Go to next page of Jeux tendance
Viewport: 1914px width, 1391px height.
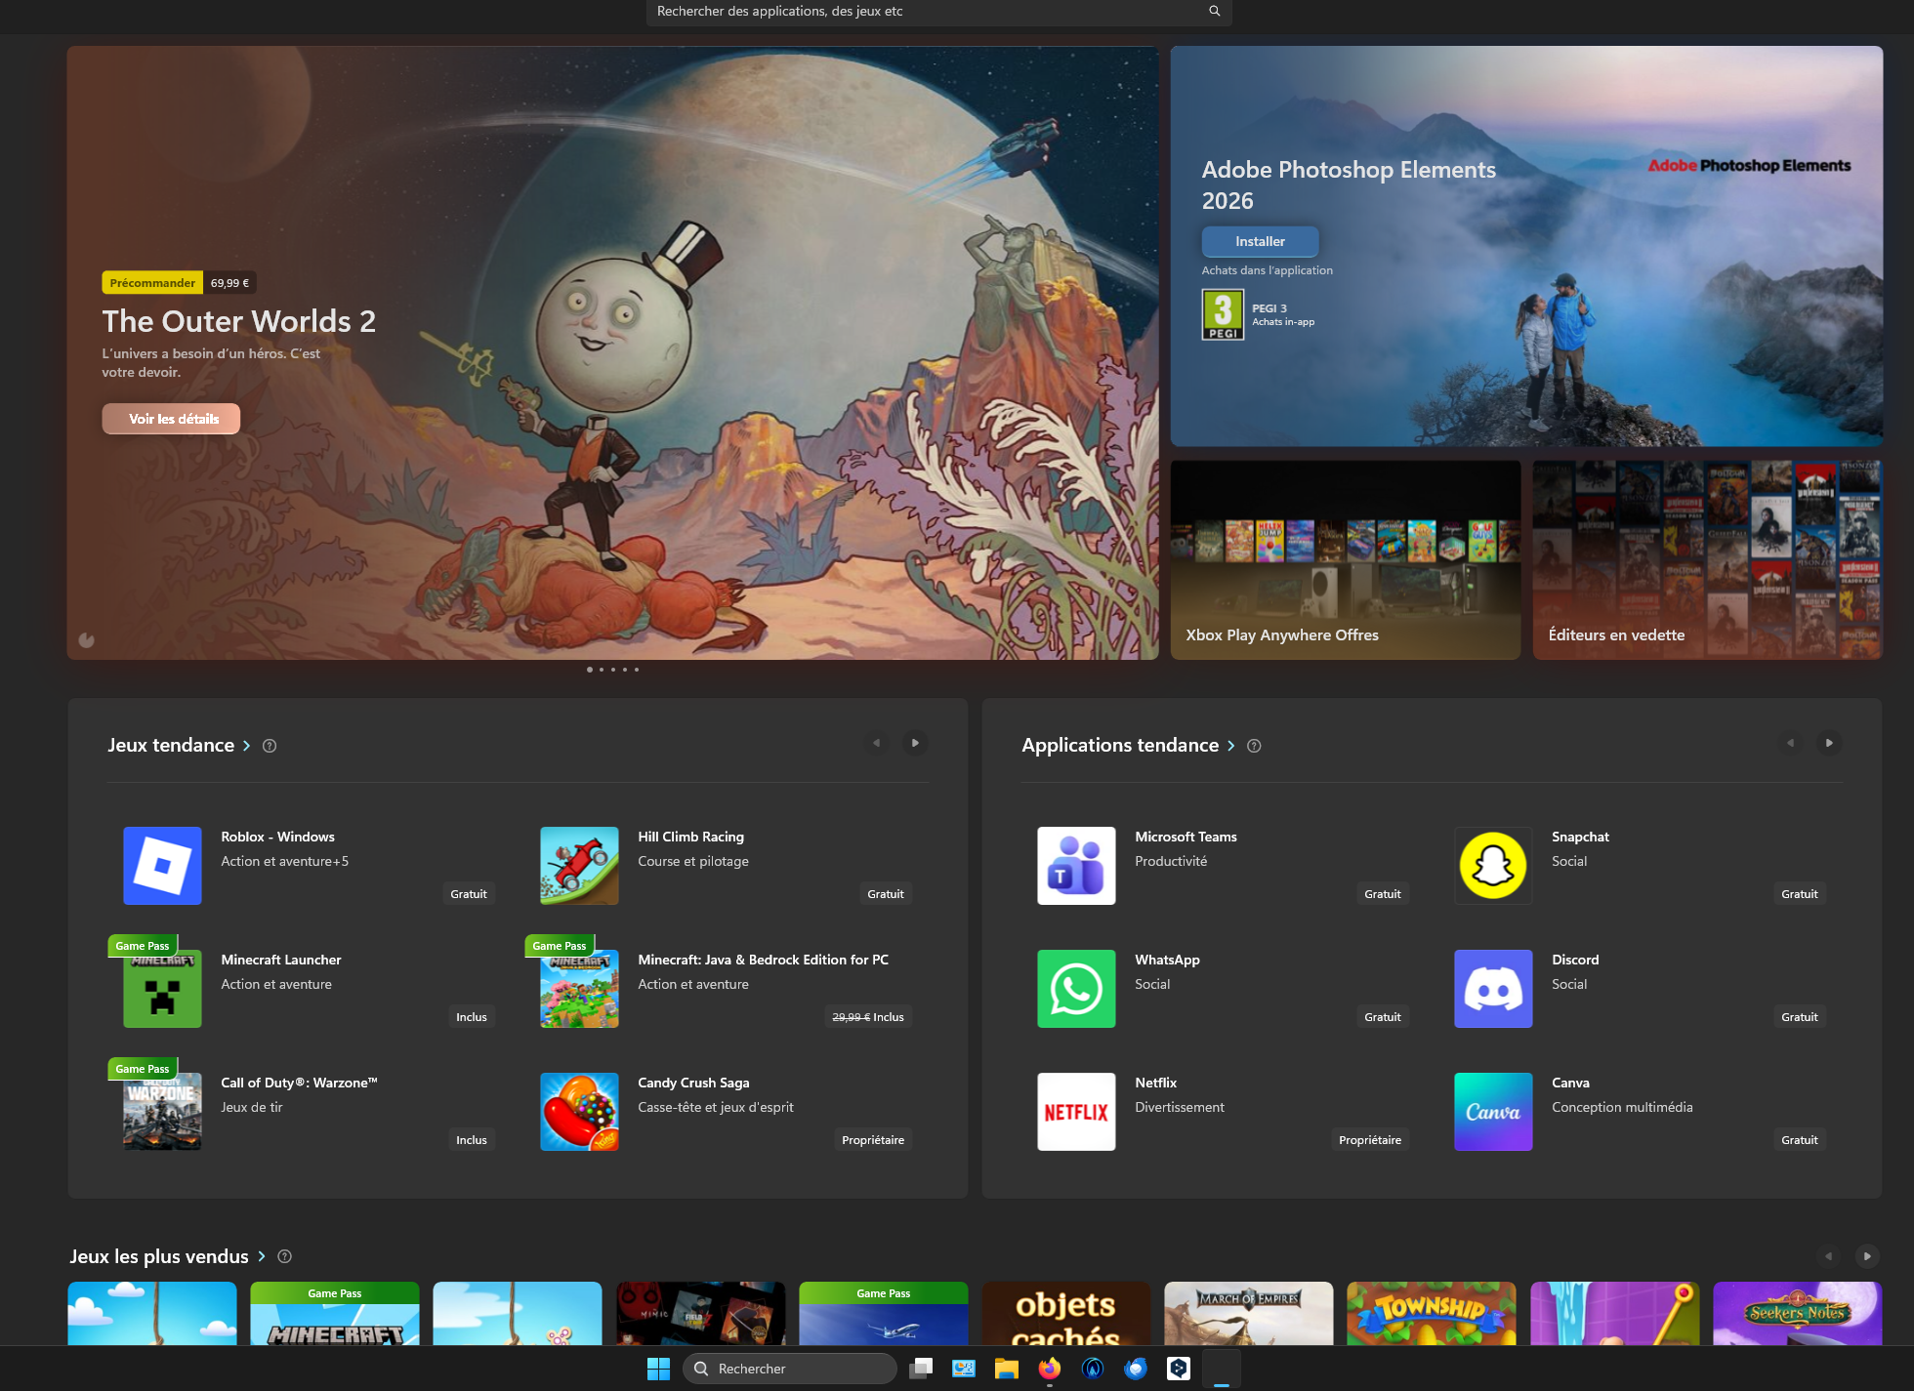[x=915, y=743]
